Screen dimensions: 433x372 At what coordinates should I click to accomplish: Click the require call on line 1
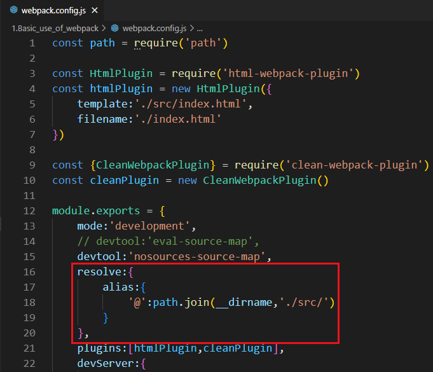[156, 43]
